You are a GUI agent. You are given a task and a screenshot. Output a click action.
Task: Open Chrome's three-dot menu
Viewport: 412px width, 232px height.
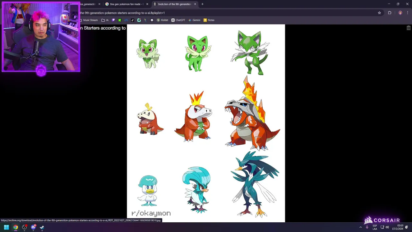[407, 13]
